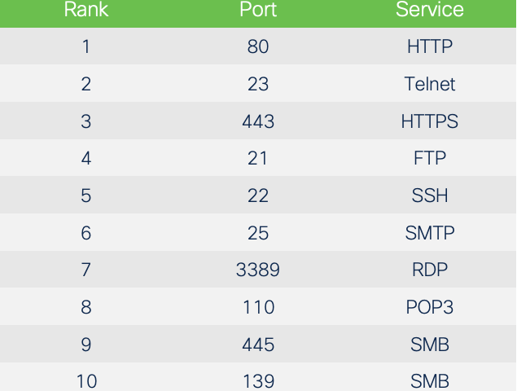Click the FTP service cell
517x391 pixels.
pos(430,158)
